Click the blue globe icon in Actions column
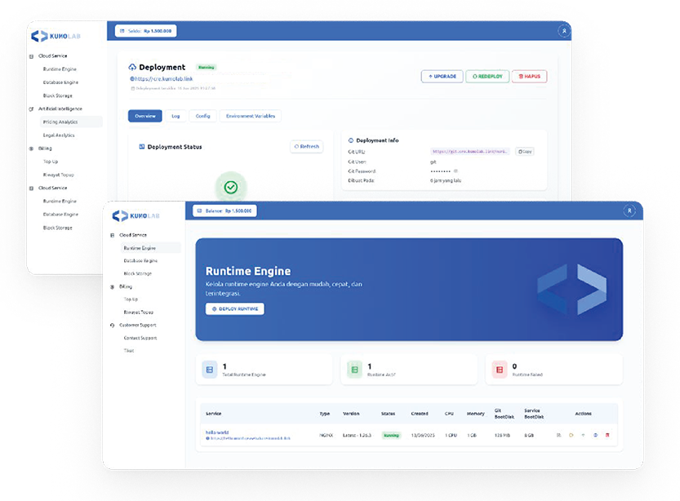The height and width of the screenshot is (501, 680). pyautogui.click(x=595, y=435)
